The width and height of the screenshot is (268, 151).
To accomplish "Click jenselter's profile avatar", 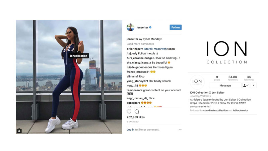I will click(130, 28).
